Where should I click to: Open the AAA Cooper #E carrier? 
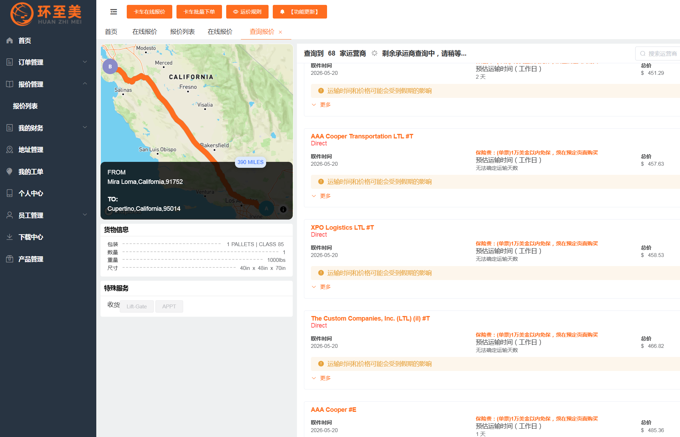point(334,410)
